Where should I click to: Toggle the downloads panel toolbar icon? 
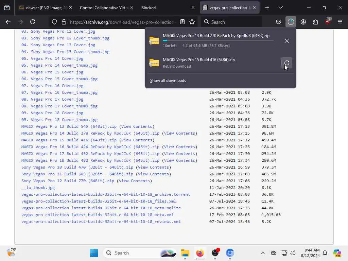pyautogui.click(x=291, y=22)
